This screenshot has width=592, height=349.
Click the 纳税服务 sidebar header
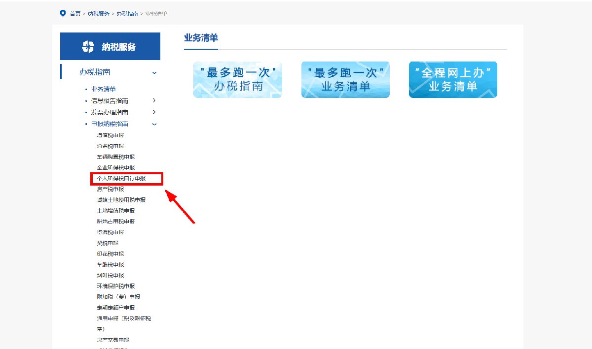point(110,46)
